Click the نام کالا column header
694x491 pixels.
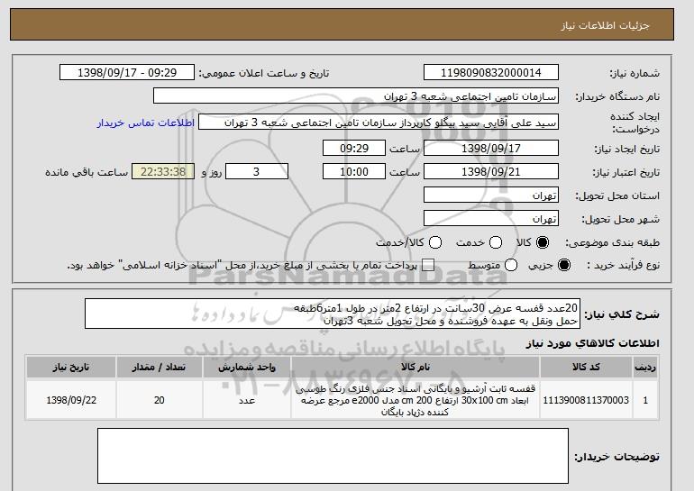click(415, 368)
